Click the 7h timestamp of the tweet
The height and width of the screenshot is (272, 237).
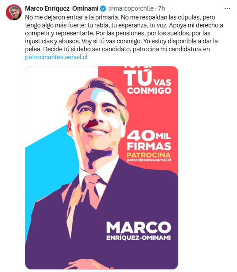[162, 8]
